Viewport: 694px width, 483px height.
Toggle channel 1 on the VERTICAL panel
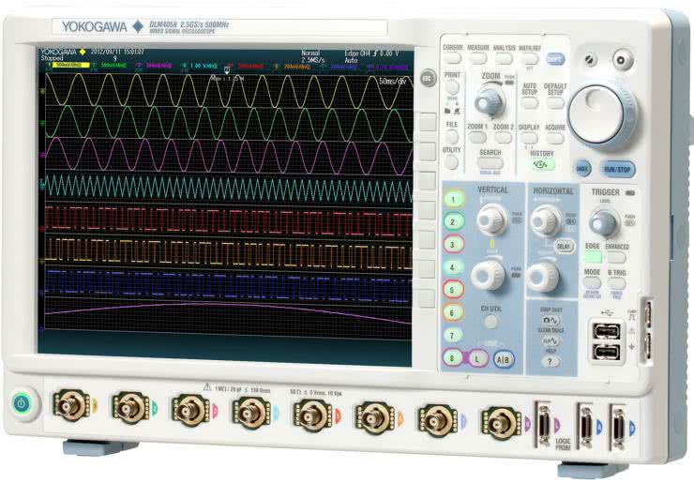455,200
